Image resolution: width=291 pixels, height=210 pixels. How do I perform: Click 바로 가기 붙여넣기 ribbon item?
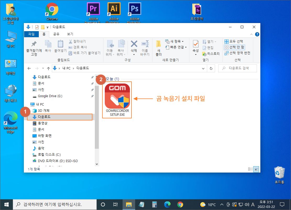point(85,53)
